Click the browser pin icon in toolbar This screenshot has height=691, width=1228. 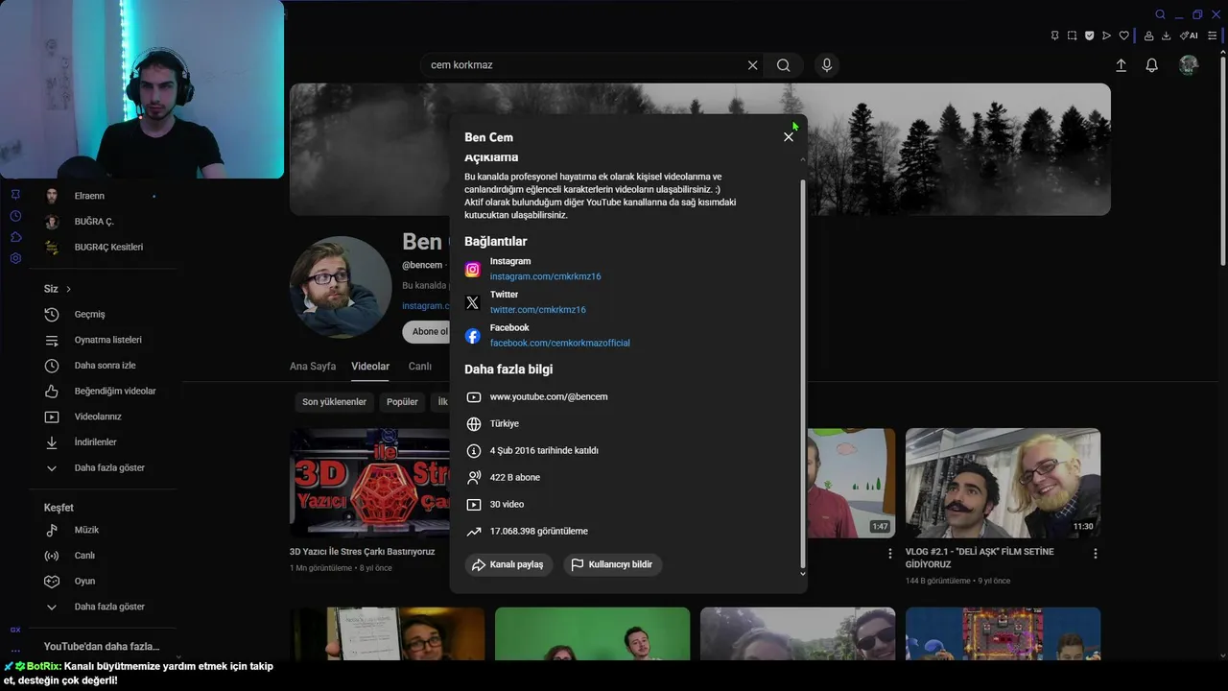point(1054,36)
